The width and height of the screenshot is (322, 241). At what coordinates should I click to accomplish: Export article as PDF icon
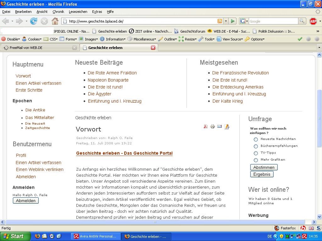coord(205,126)
